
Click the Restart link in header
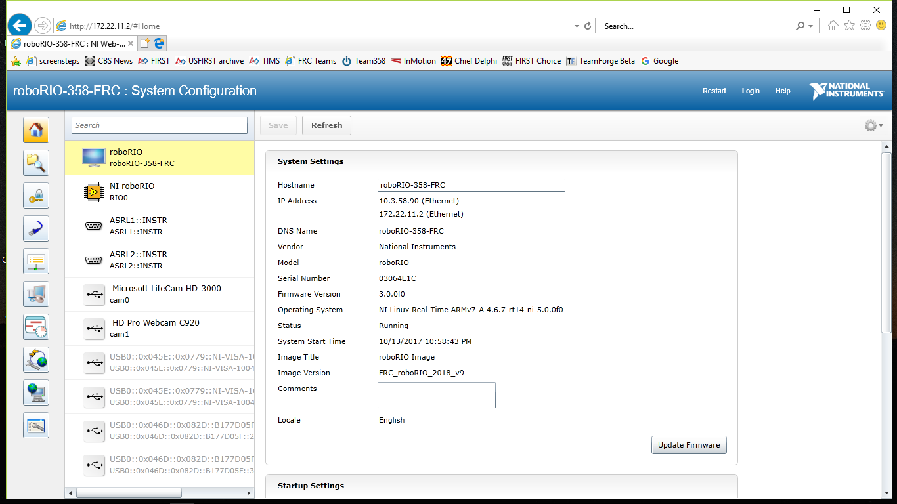714,91
